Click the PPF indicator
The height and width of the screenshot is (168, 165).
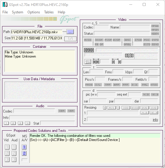point(125,85)
